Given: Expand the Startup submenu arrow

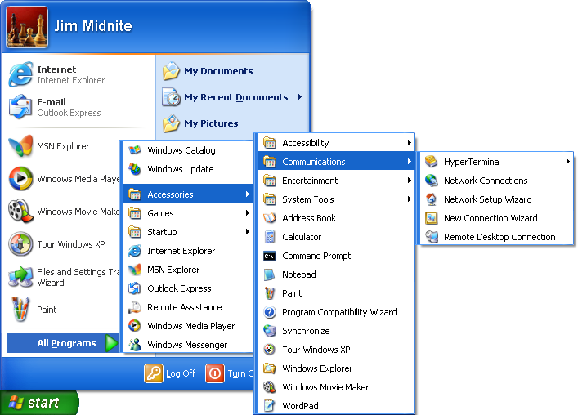Looking at the screenshot, I should point(248,232).
